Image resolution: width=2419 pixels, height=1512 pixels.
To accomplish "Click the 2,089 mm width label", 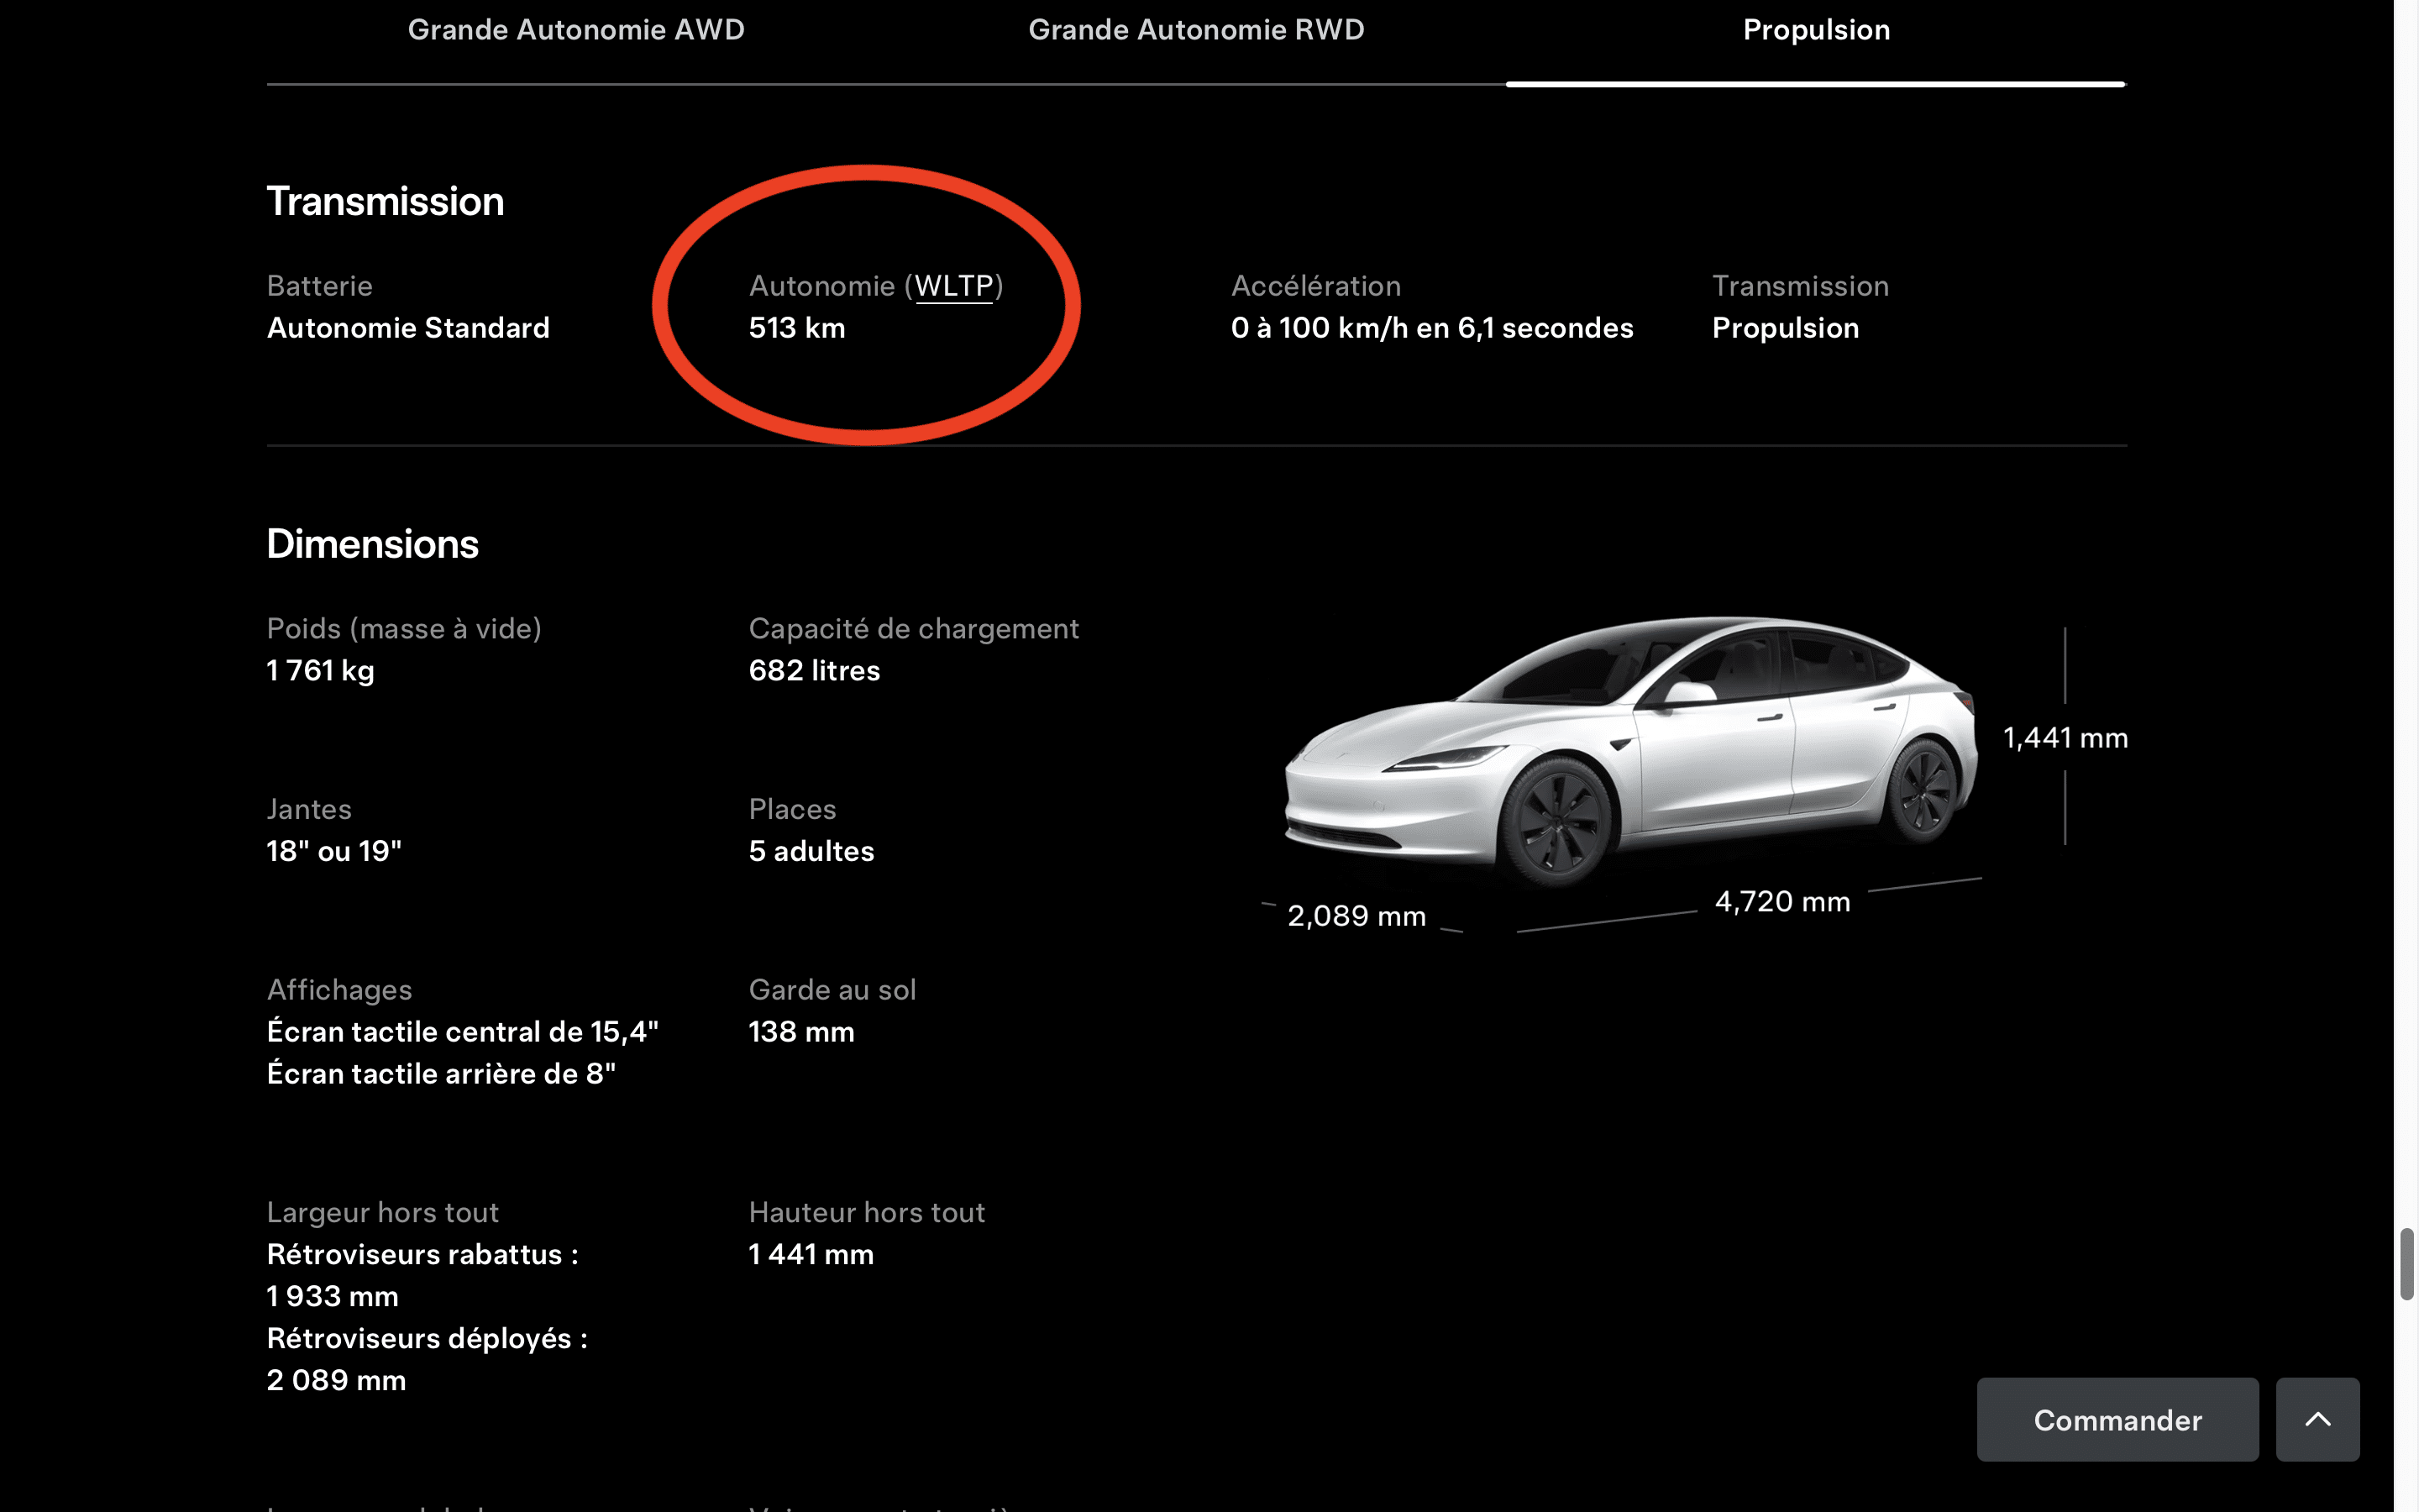I will point(1356,916).
